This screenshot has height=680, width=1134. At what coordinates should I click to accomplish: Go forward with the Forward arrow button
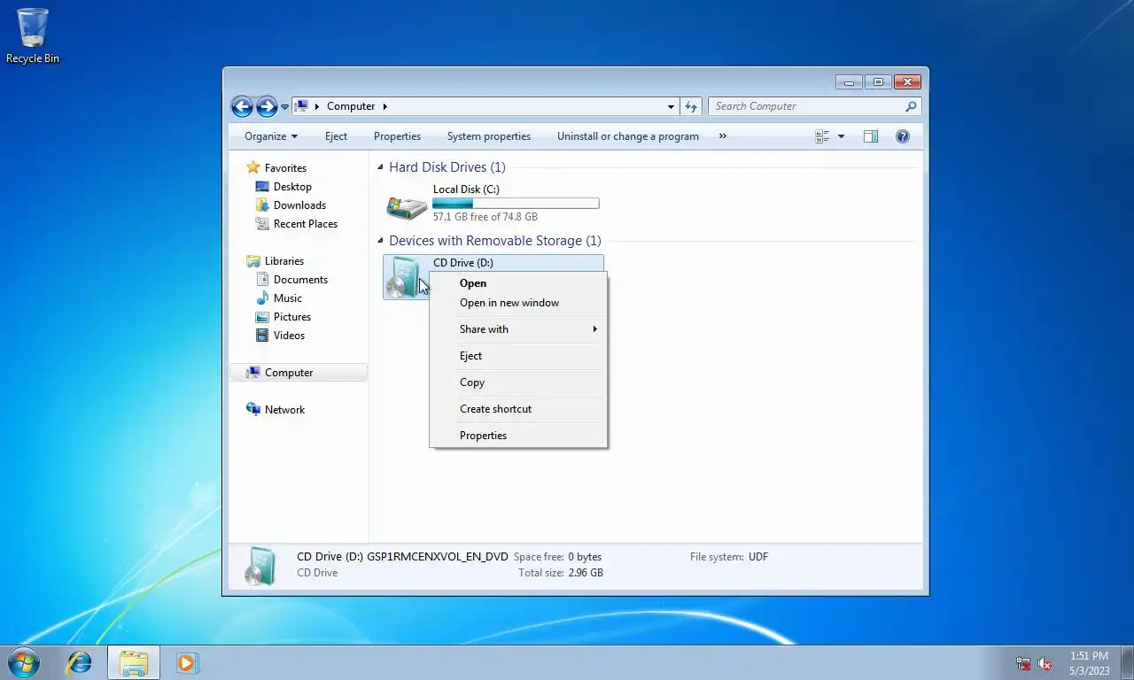coord(267,106)
